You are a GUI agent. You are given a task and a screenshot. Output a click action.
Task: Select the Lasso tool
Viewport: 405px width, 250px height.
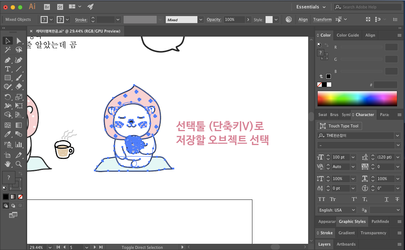point(19,50)
